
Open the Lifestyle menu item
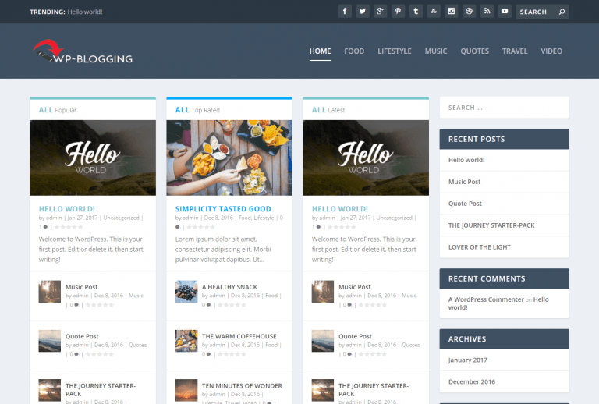[395, 51]
